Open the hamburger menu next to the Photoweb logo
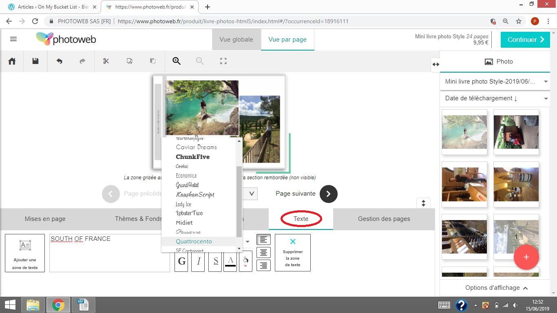Image resolution: width=557 pixels, height=313 pixels. pyautogui.click(x=13, y=39)
